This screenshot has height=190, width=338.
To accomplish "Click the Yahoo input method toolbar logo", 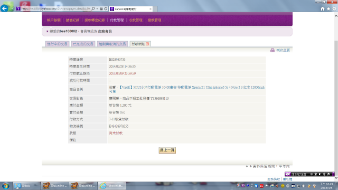I will 288,174.
